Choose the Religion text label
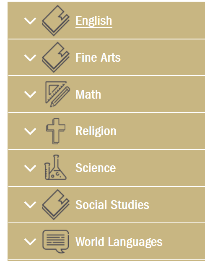This screenshot has width=205, height=264. (96, 131)
